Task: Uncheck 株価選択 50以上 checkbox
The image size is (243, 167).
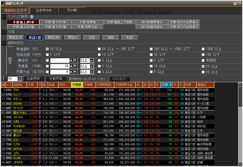Action: (x=47, y=49)
